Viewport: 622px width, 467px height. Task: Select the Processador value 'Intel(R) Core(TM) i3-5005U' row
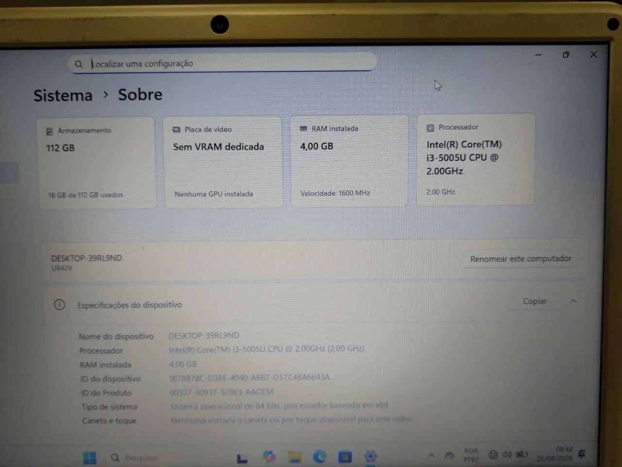tap(267, 349)
